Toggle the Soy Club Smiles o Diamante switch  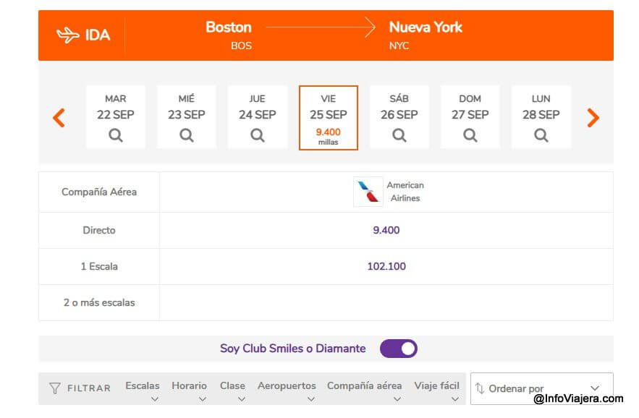click(399, 349)
